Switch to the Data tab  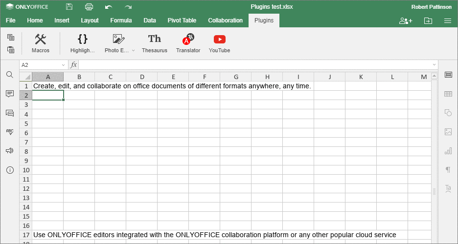(150, 20)
